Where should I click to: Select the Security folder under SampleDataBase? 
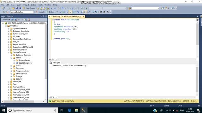pos(19,79)
